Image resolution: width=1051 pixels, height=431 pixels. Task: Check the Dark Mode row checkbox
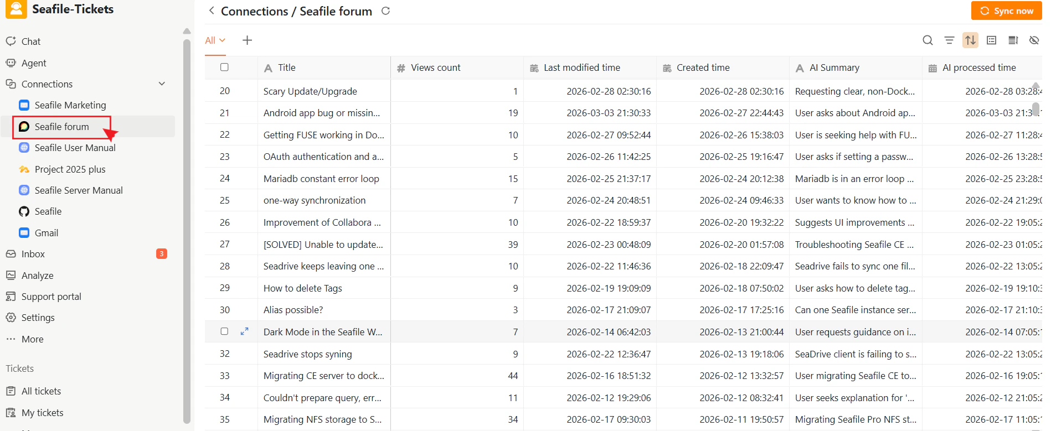[x=224, y=331]
